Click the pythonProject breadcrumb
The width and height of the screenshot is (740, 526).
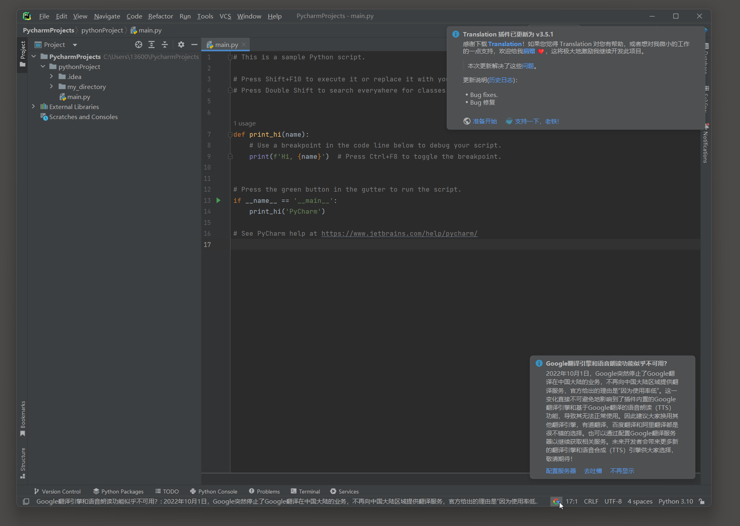click(102, 30)
